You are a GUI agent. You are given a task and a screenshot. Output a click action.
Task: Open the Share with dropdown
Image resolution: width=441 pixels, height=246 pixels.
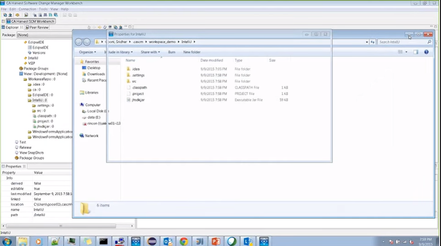click(150, 52)
